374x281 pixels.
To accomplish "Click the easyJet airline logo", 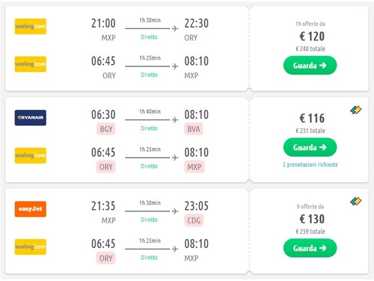I will (x=30, y=209).
